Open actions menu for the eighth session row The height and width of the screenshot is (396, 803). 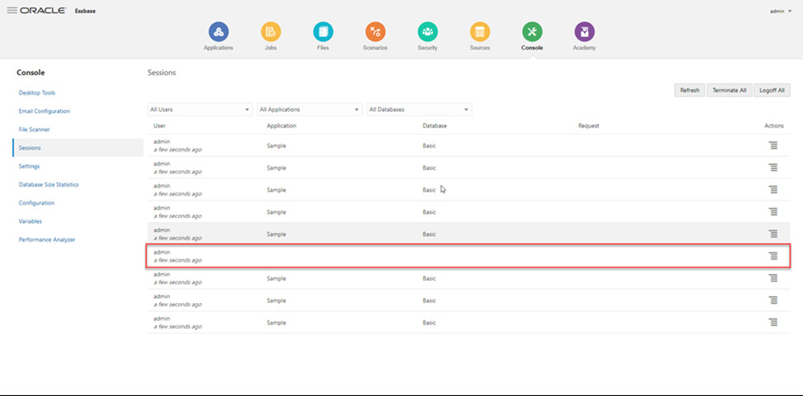(x=773, y=300)
